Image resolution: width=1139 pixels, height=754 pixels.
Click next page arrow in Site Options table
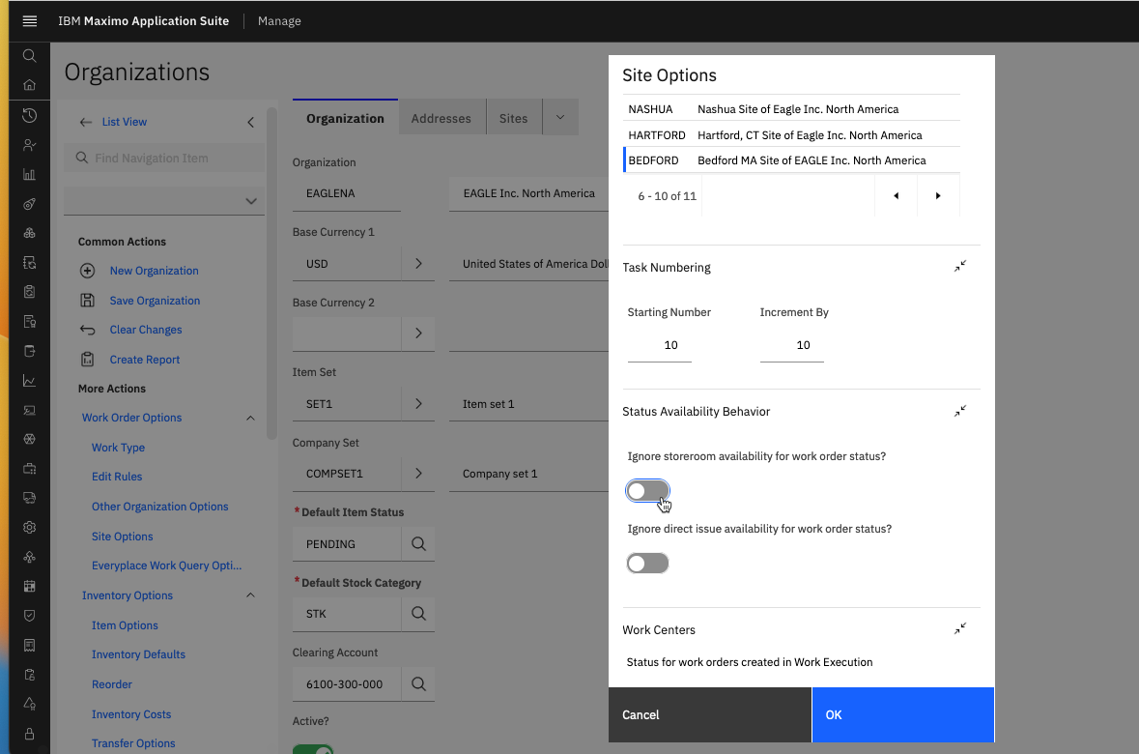938,196
